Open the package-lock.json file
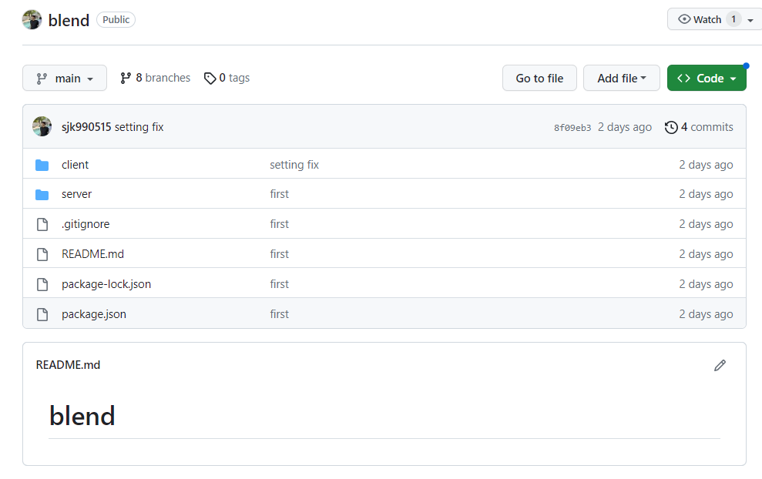Image resolution: width=762 pixels, height=479 pixels. pos(106,284)
